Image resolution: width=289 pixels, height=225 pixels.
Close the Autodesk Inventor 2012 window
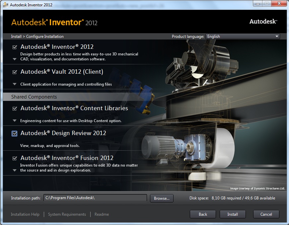(279, 4)
